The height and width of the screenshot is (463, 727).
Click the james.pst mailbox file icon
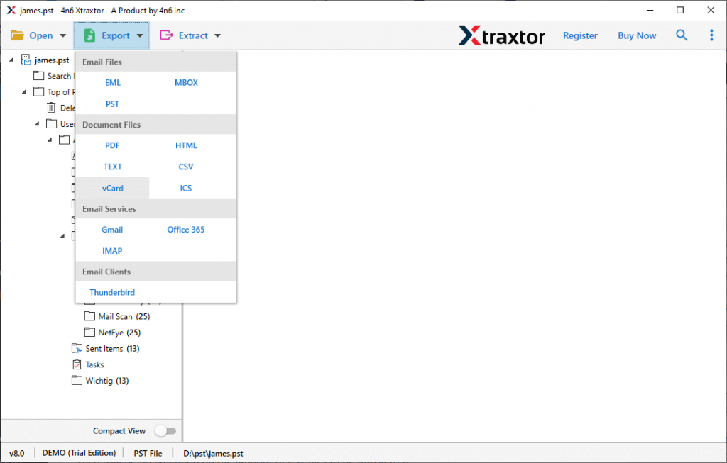(x=26, y=60)
